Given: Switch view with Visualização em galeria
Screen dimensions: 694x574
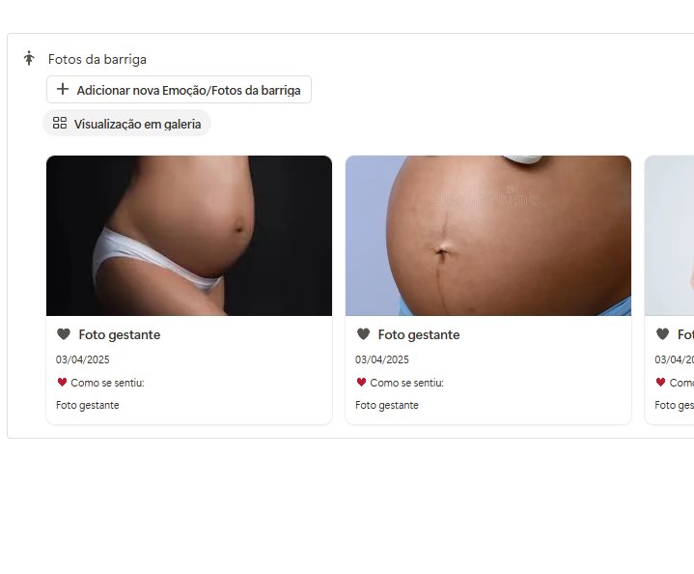Looking at the screenshot, I should [127, 124].
